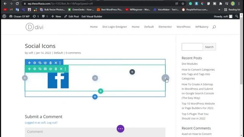Click Log out? link
Viewport: 244px width, 137px height.
pyautogui.click(x=52, y=123)
